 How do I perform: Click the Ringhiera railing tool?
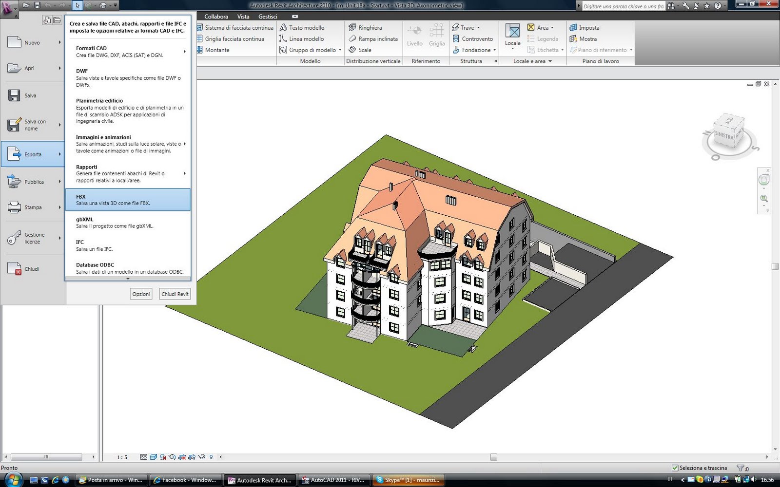(x=365, y=28)
